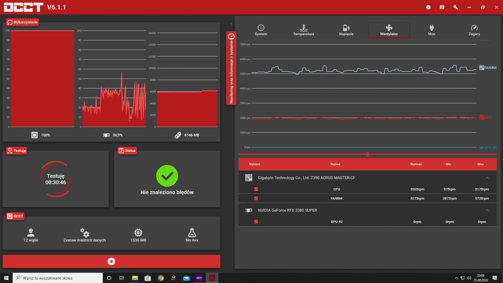
Task: Click the GPU usage icon beside 36,9%
Action: (106, 135)
